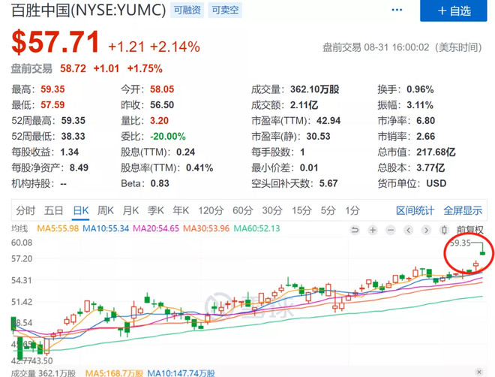Toggle the candlestick style icon
Screen dimensions: 495x377
tap(444, 230)
